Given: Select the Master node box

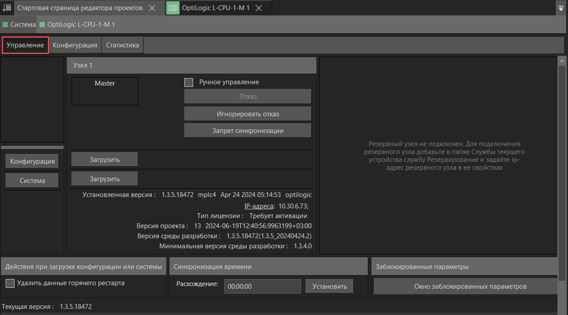Looking at the screenshot, I should pyautogui.click(x=105, y=91).
